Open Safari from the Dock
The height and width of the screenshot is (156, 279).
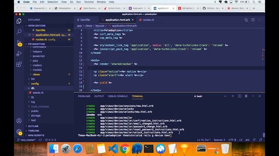tap(78, 149)
